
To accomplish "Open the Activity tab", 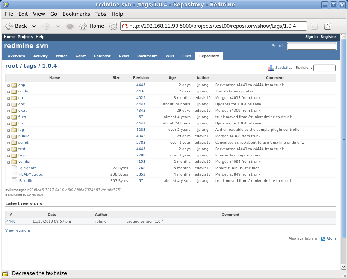I will (x=40, y=56).
